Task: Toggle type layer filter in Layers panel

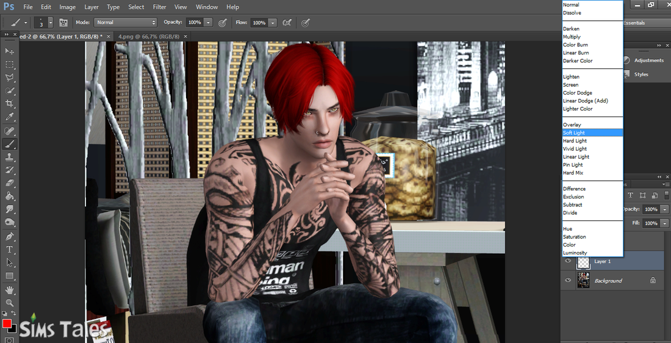Action: pos(630,195)
